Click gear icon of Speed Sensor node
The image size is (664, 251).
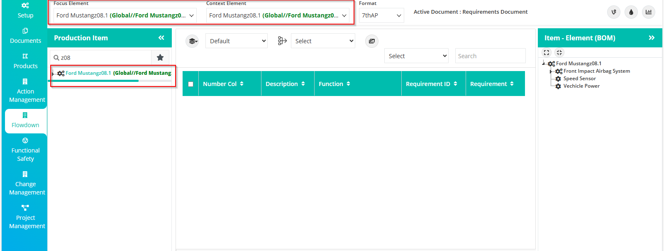coord(558,79)
